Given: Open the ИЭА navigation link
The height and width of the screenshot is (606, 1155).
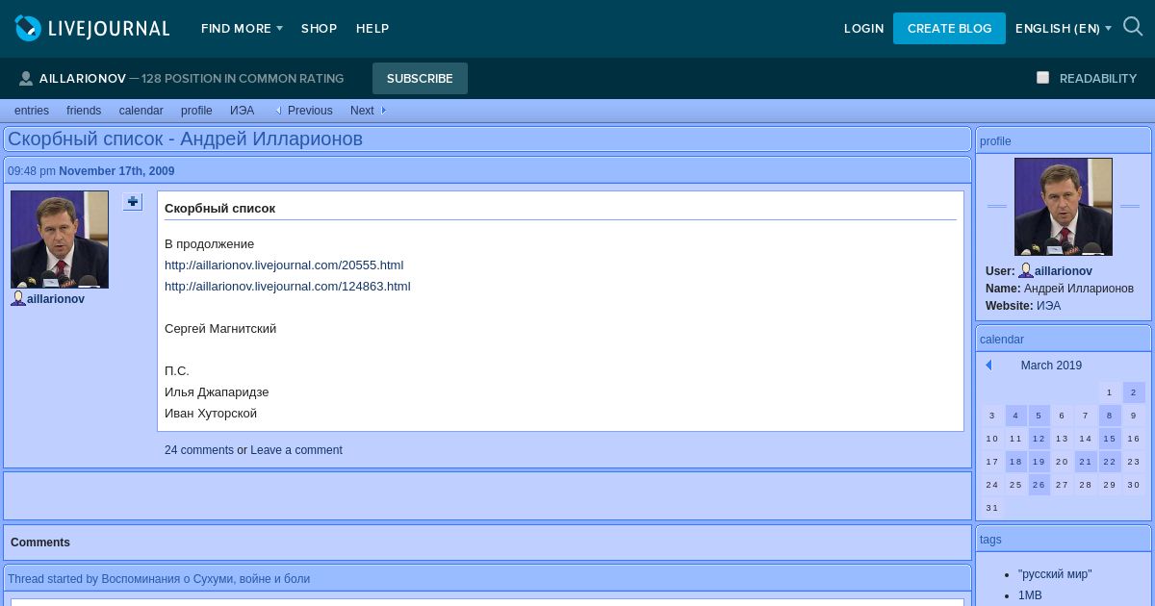Looking at the screenshot, I should pyautogui.click(x=242, y=111).
